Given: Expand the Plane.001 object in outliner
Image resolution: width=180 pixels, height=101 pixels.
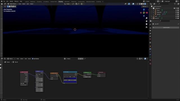Looking at the screenshot, I should 154,12.
